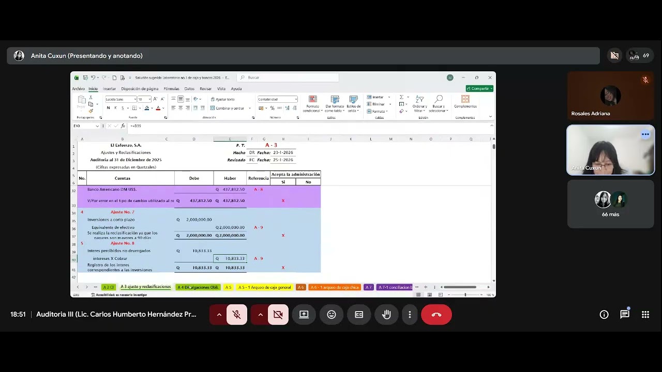Open Estilos de celda gallery
662x372 pixels.
[x=354, y=104]
